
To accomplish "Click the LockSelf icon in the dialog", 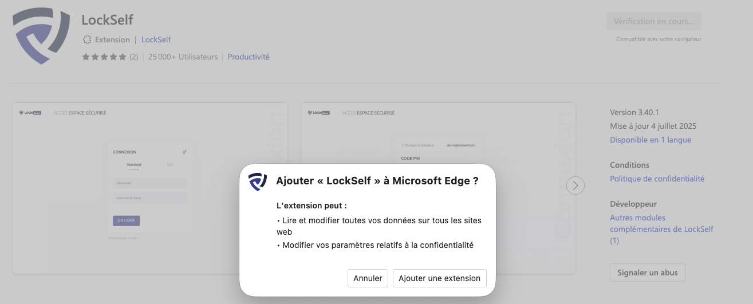I will (258, 181).
